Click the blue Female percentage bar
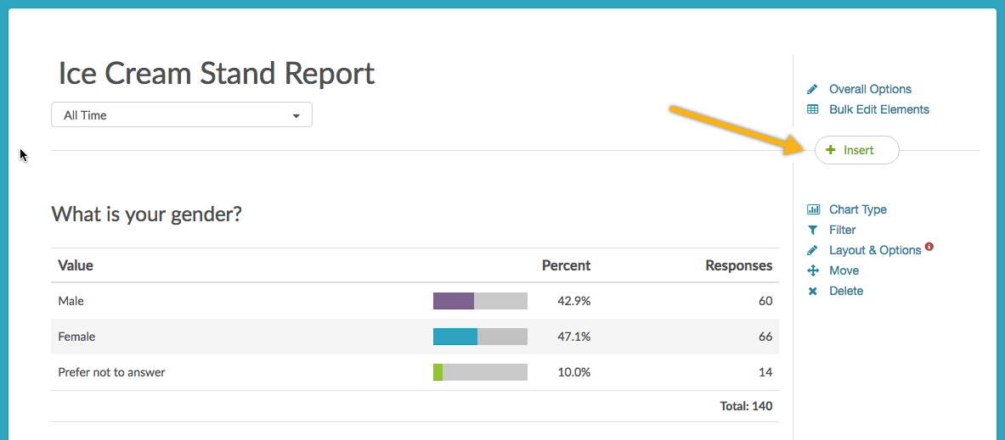Image resolution: width=1005 pixels, height=440 pixels. (455, 337)
